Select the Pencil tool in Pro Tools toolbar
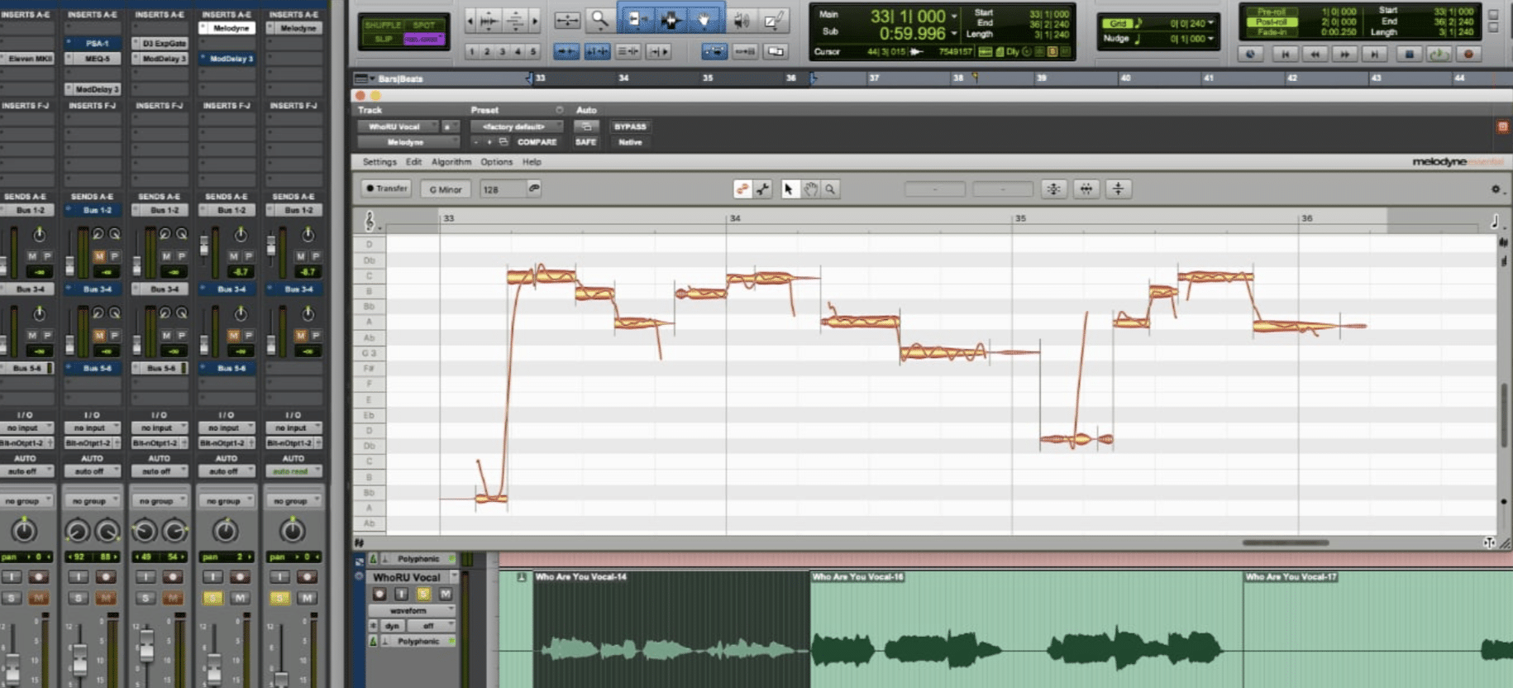 [x=774, y=20]
